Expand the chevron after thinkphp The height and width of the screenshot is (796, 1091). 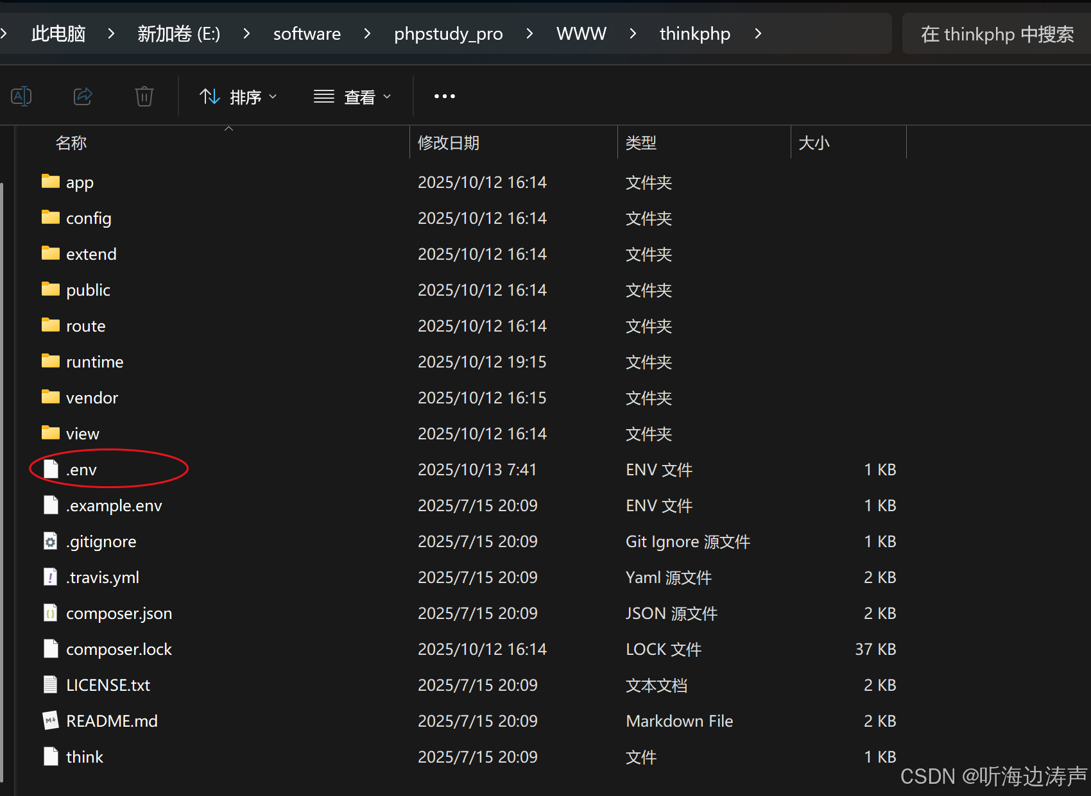click(758, 33)
